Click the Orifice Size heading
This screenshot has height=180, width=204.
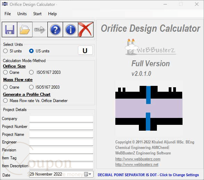14,66
